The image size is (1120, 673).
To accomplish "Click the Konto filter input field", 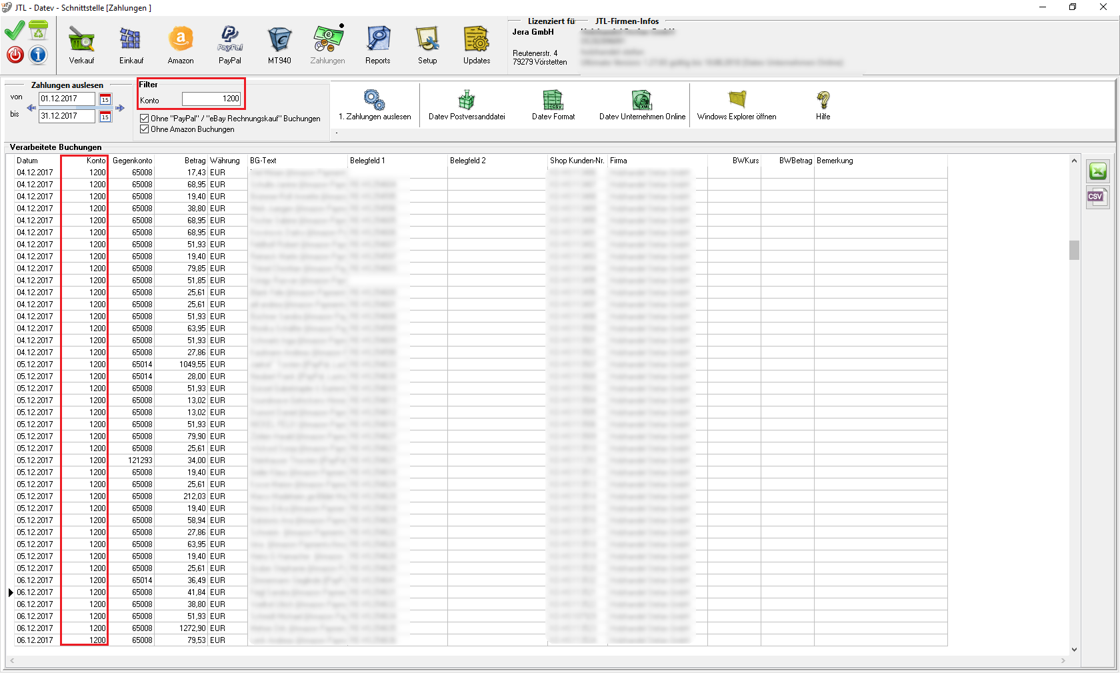I will (x=211, y=99).
